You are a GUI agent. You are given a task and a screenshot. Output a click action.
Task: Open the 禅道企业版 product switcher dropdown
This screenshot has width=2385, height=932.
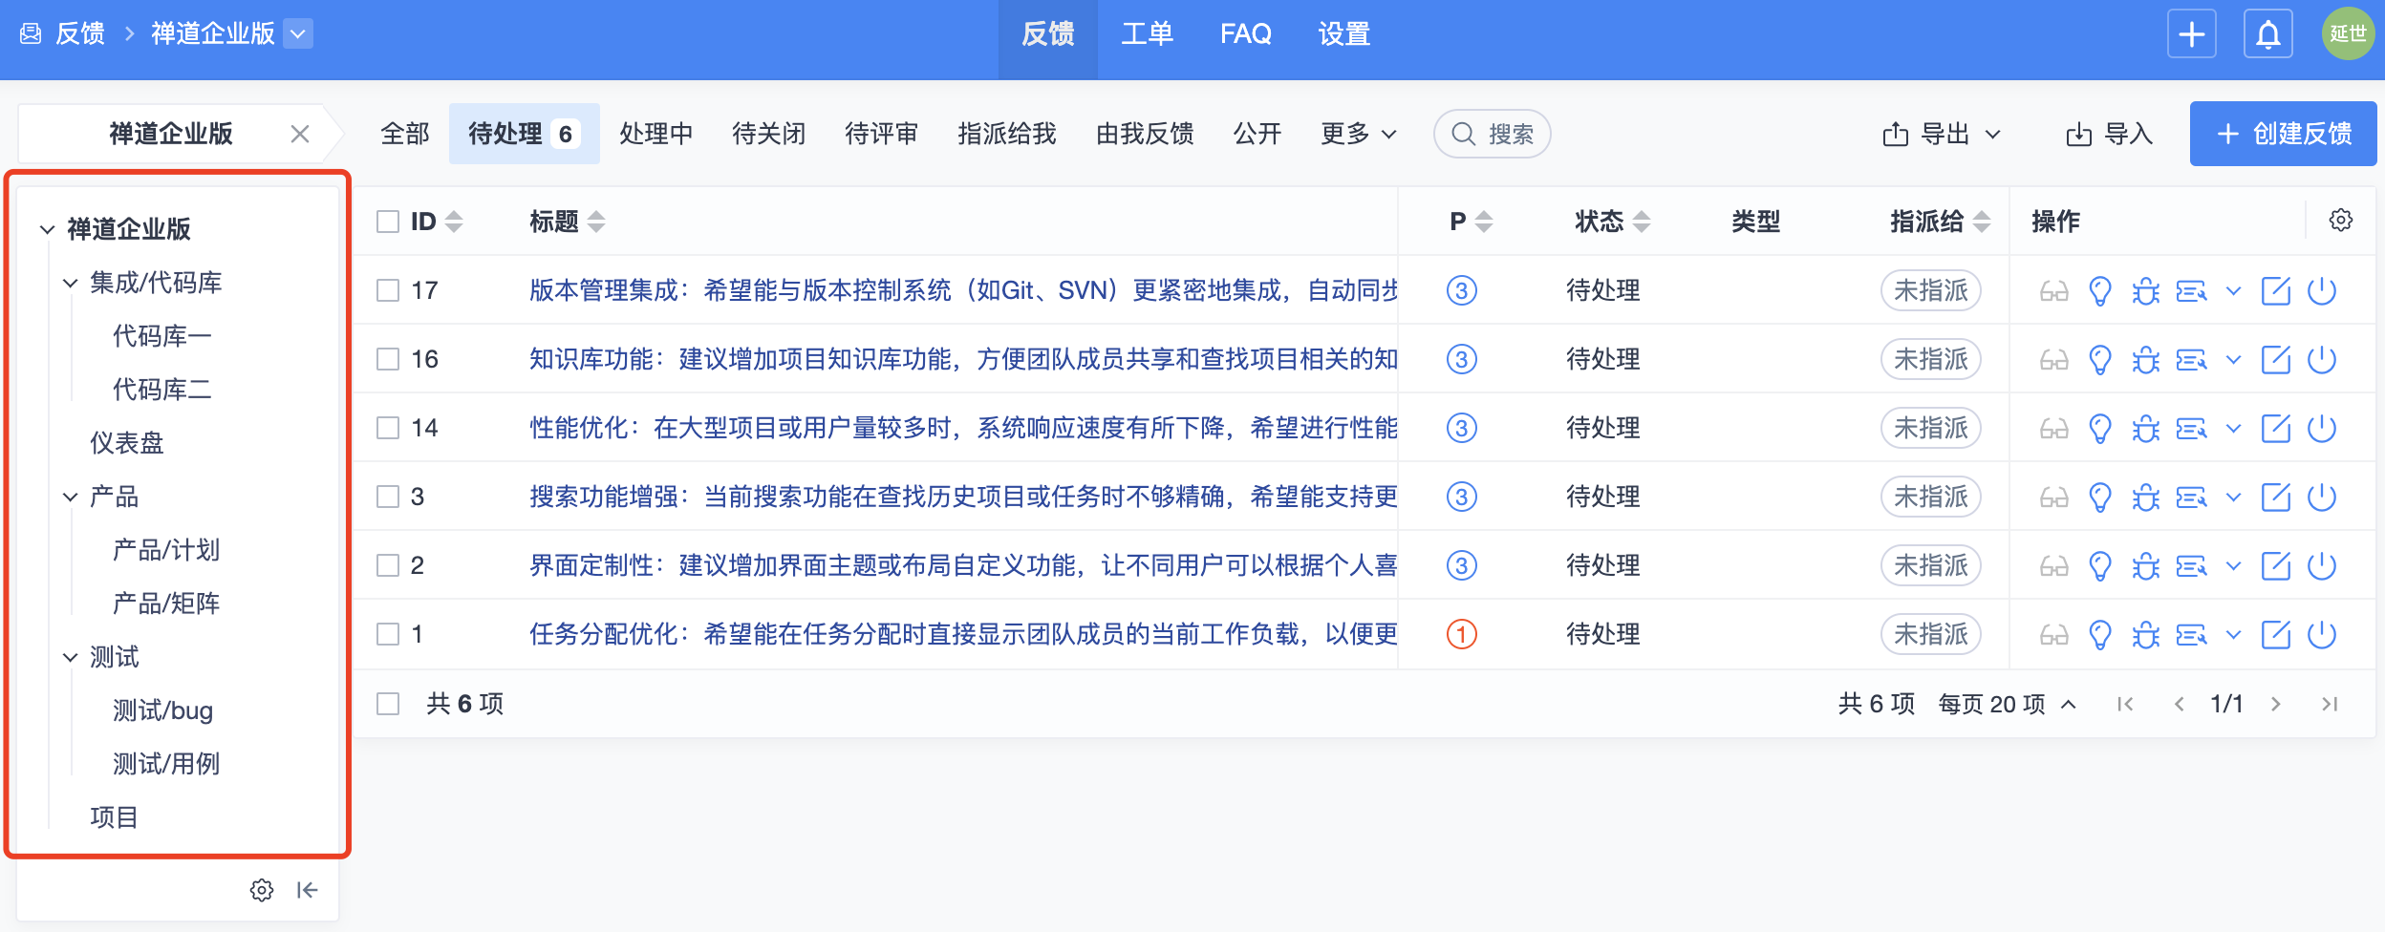click(x=298, y=34)
